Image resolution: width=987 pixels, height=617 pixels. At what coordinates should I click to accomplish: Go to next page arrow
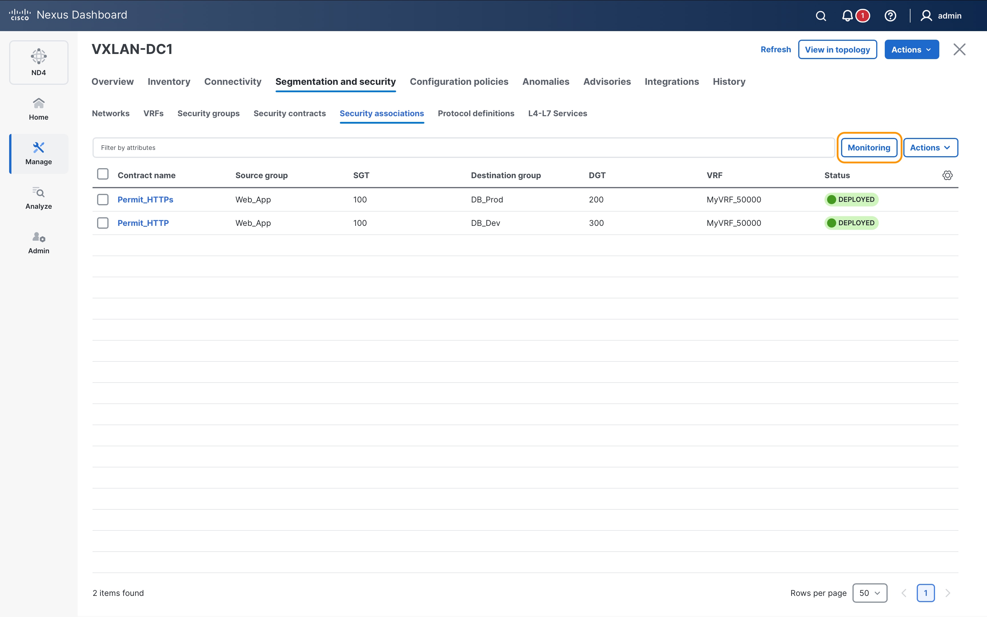coord(948,593)
